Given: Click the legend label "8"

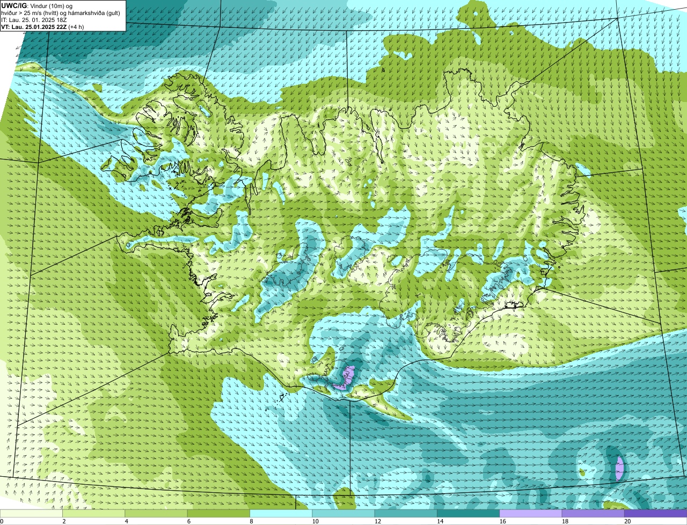Looking at the screenshot, I should click(x=251, y=521).
